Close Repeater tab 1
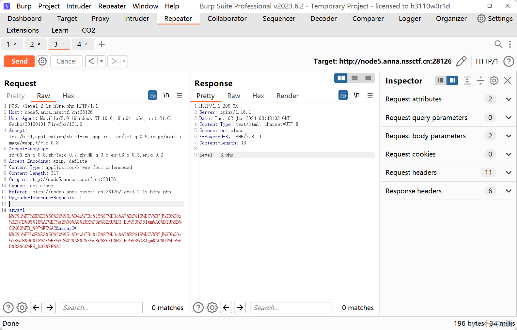Screen dimensions: 517x330 pyautogui.click(x=15, y=44)
